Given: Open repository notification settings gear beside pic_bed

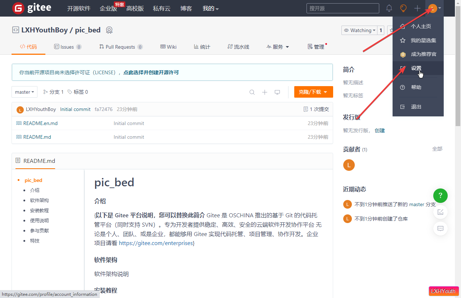Looking at the screenshot, I should click(109, 30).
